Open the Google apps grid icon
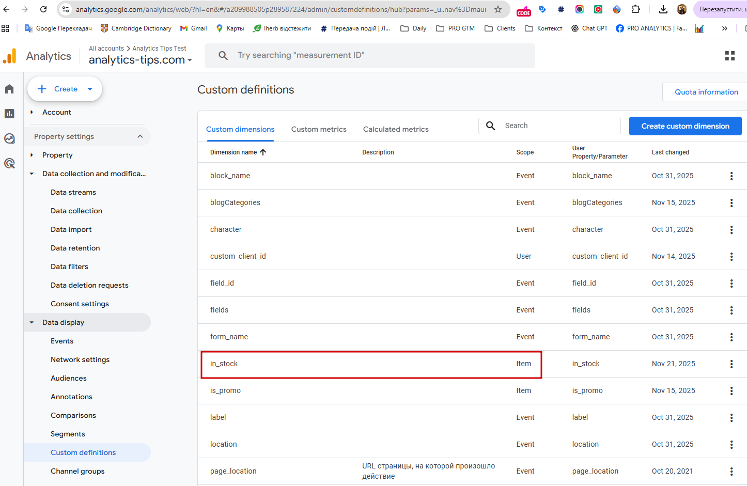The image size is (747, 486). tap(729, 56)
